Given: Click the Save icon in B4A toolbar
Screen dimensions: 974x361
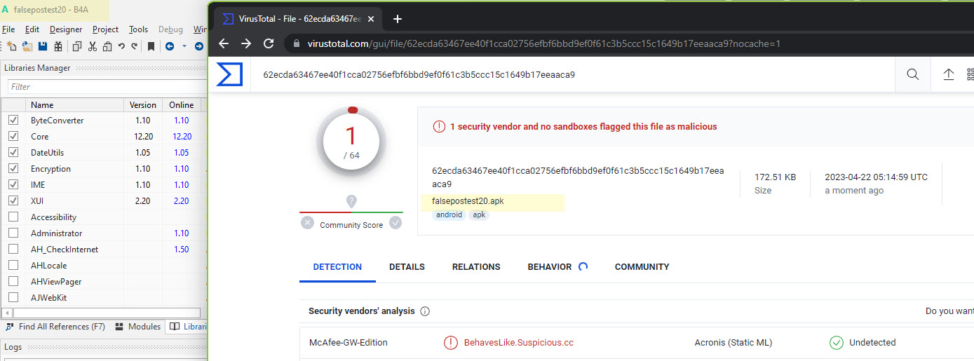Looking at the screenshot, I should pos(43,46).
